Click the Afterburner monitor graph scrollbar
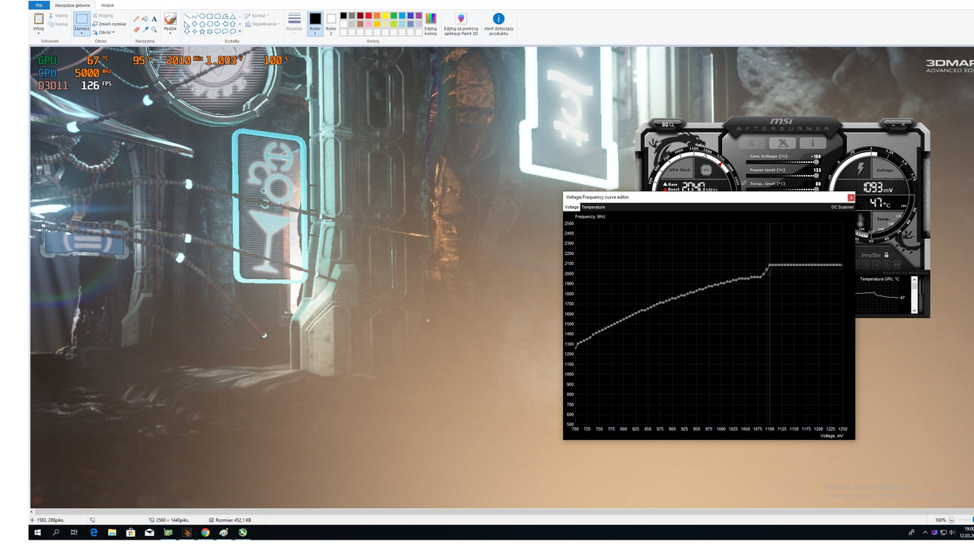974x548 pixels. click(914, 295)
